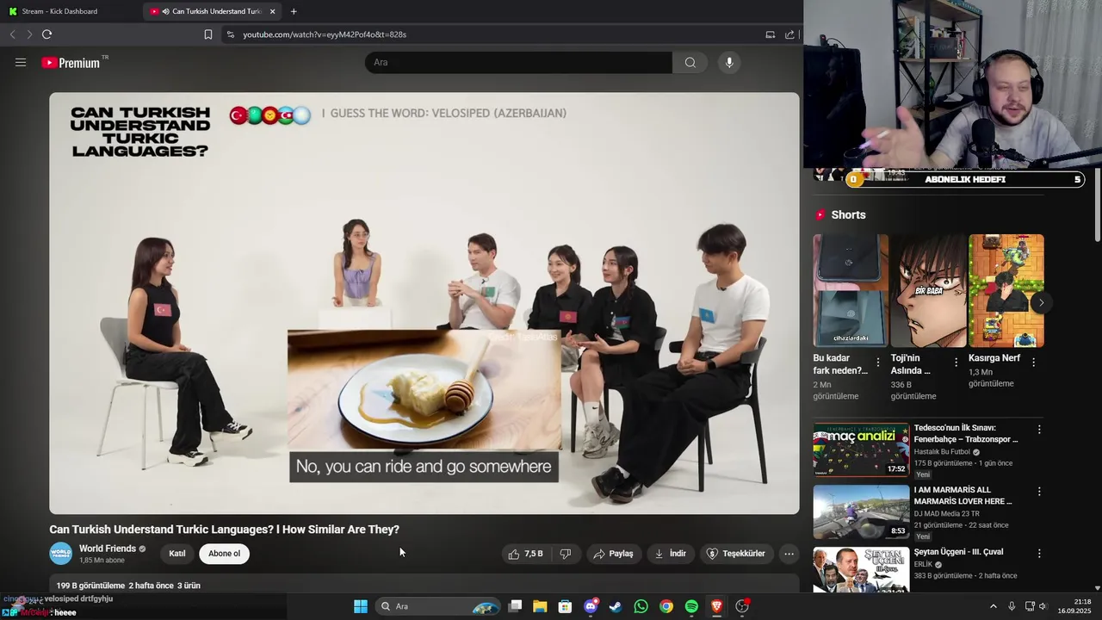Download the video with İndir

tap(671, 554)
